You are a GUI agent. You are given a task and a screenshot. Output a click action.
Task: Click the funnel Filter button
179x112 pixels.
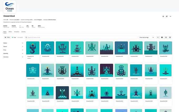7,37
